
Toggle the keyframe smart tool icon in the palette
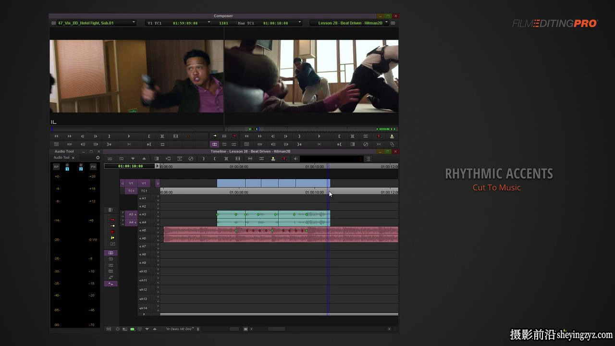pyautogui.click(x=112, y=244)
